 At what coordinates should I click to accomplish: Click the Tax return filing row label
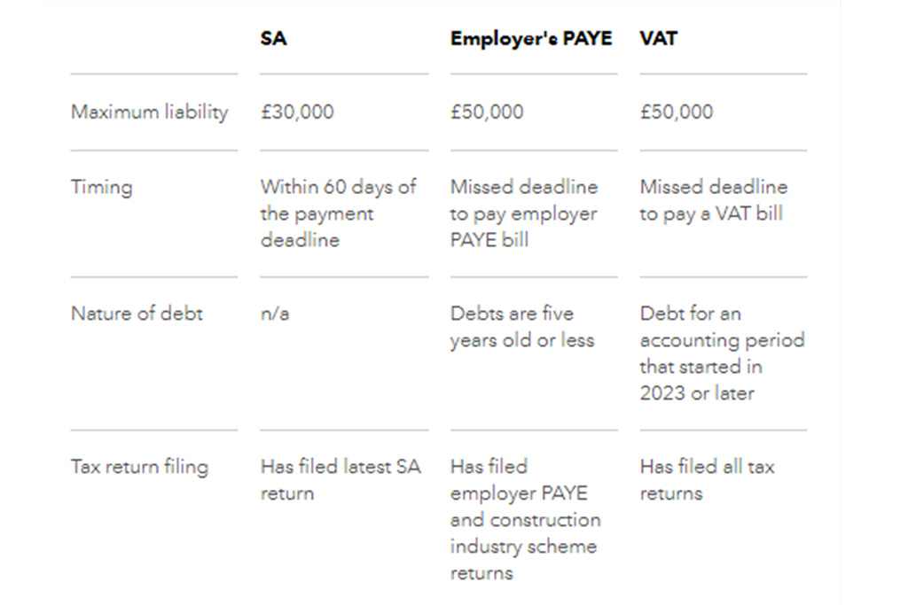pyautogui.click(x=139, y=467)
